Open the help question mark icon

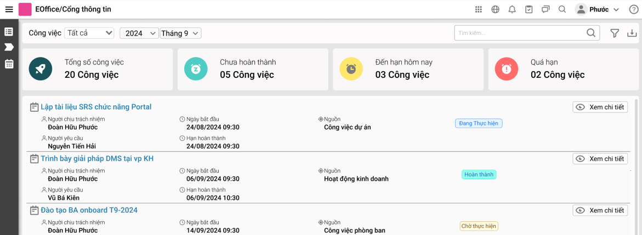tap(633, 9)
